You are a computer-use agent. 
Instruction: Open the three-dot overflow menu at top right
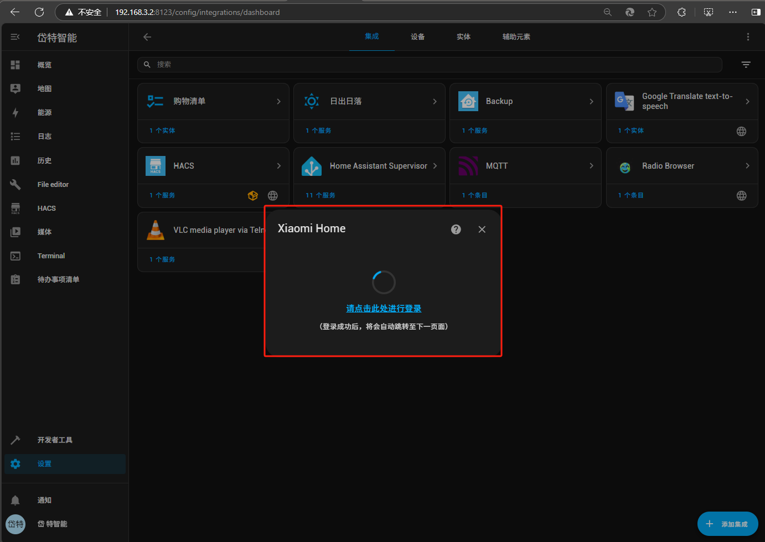click(748, 37)
